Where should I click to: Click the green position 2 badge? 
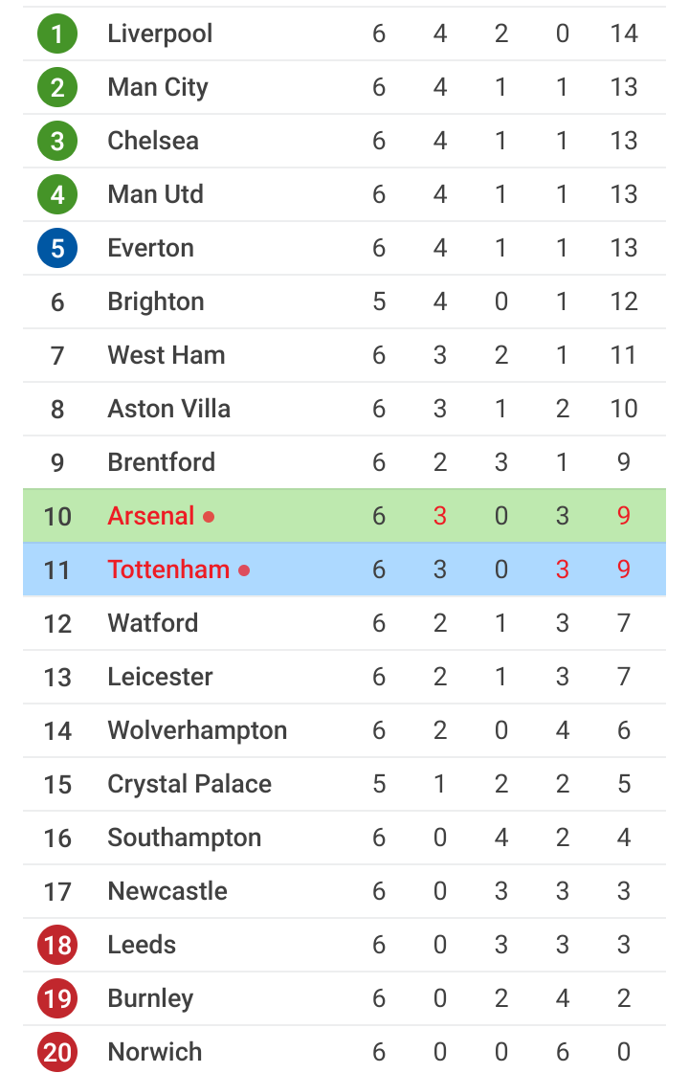coord(57,87)
